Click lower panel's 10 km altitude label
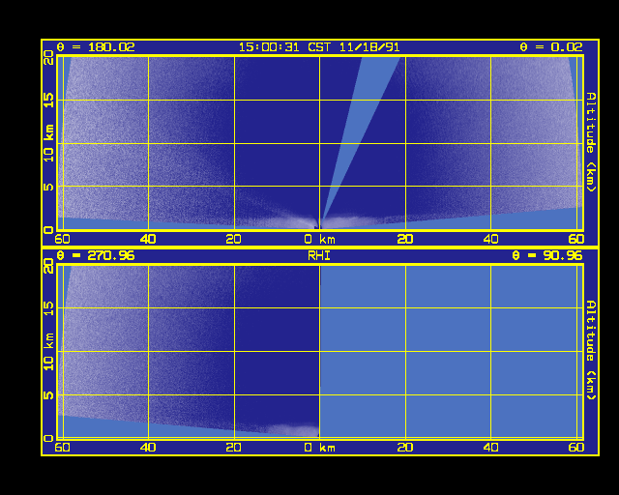The image size is (619, 495). (48, 352)
